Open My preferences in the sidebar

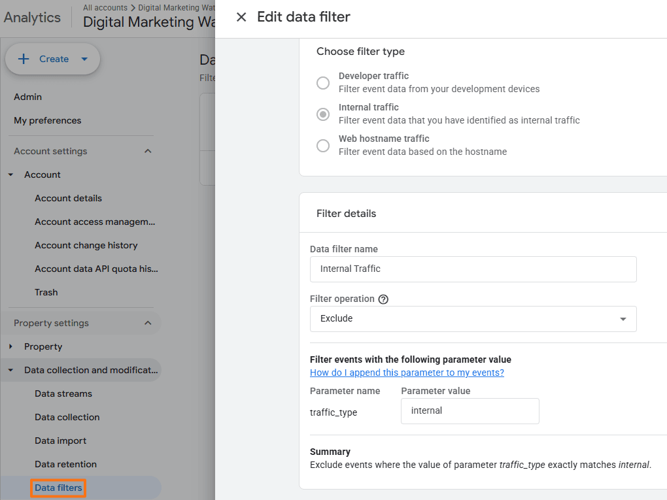tap(47, 120)
